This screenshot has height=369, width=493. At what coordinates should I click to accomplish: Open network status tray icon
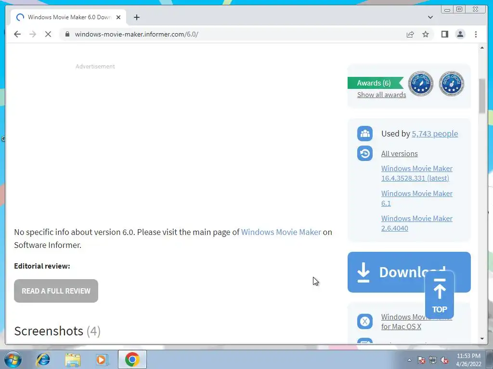pos(433,360)
